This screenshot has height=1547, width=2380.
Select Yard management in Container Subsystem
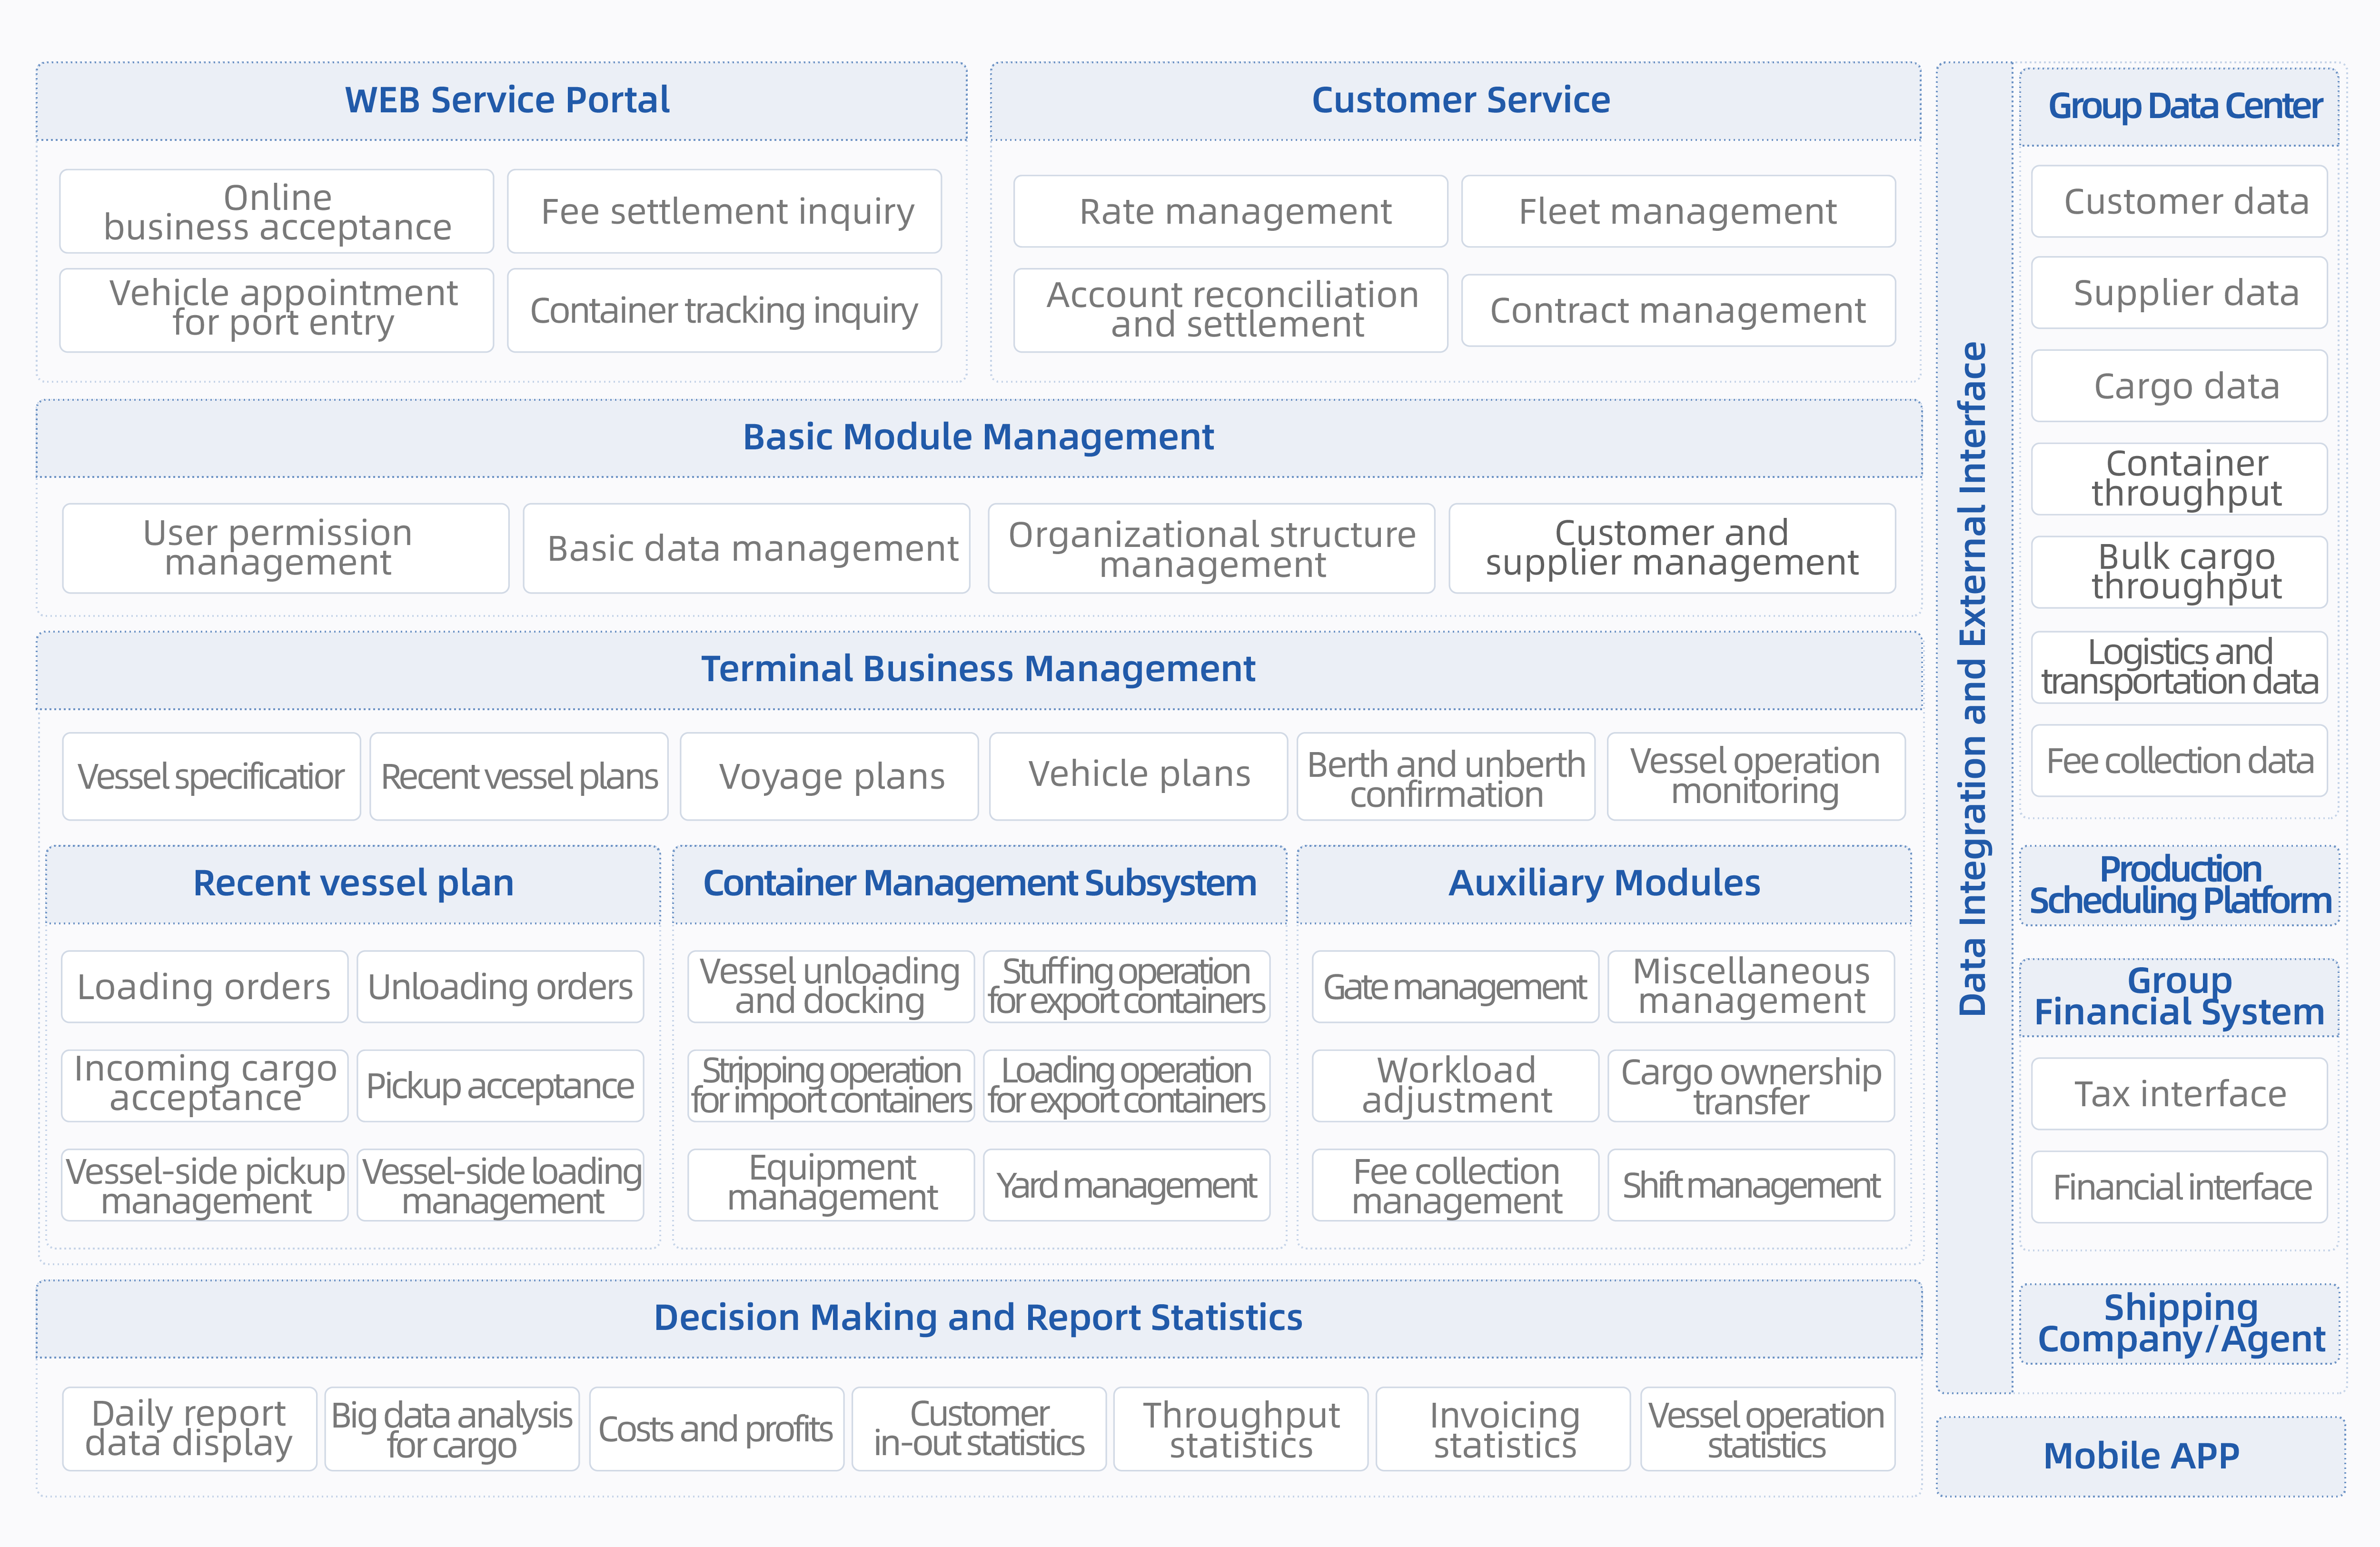(1127, 1185)
